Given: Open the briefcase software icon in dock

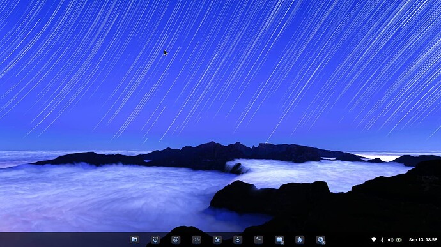Looking at the screenshot, I should [x=279, y=239].
